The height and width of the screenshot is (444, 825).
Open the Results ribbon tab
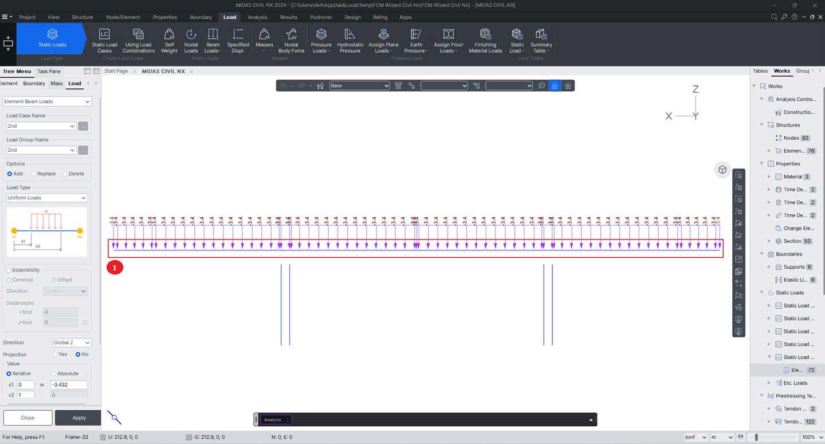pos(288,17)
